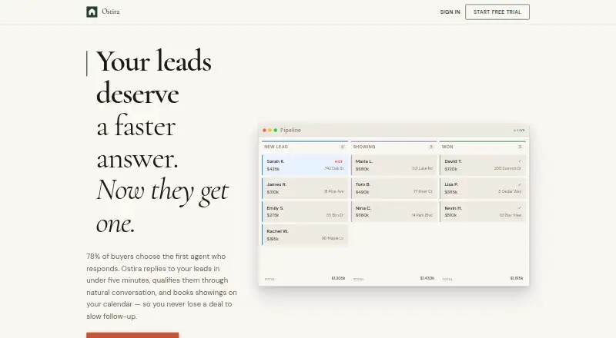Click the italic 'Now they get one.' text
The width and height of the screenshot is (616, 338).
click(162, 206)
